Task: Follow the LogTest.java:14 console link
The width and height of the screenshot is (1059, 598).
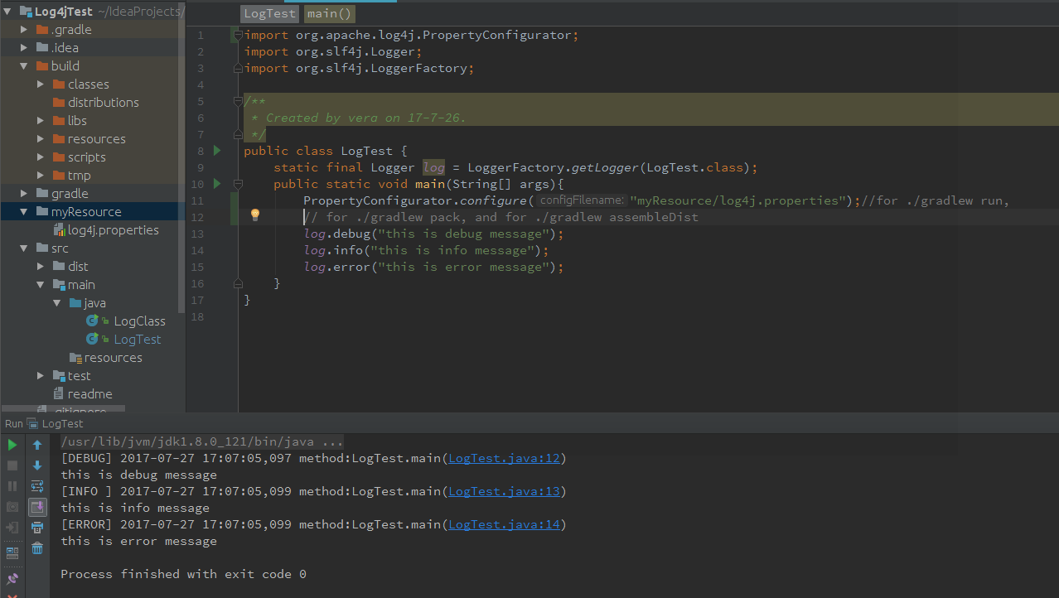Action: click(x=504, y=524)
